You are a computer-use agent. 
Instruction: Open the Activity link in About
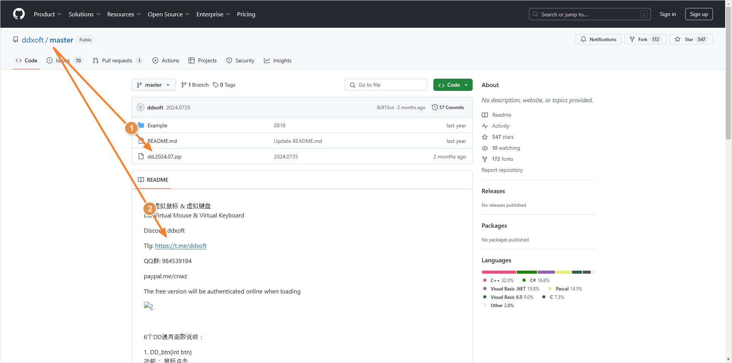[495, 126]
